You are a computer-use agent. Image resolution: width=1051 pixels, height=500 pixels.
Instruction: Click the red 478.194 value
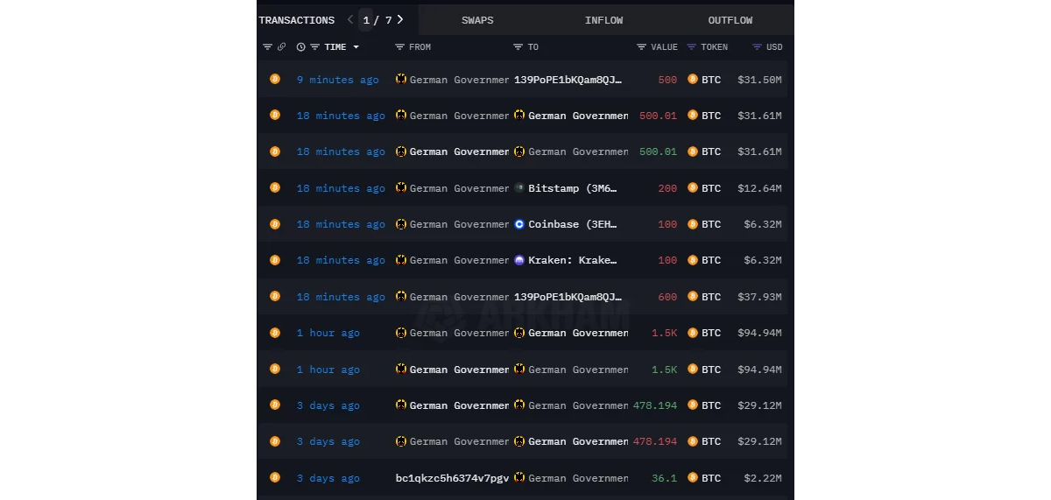(x=655, y=441)
